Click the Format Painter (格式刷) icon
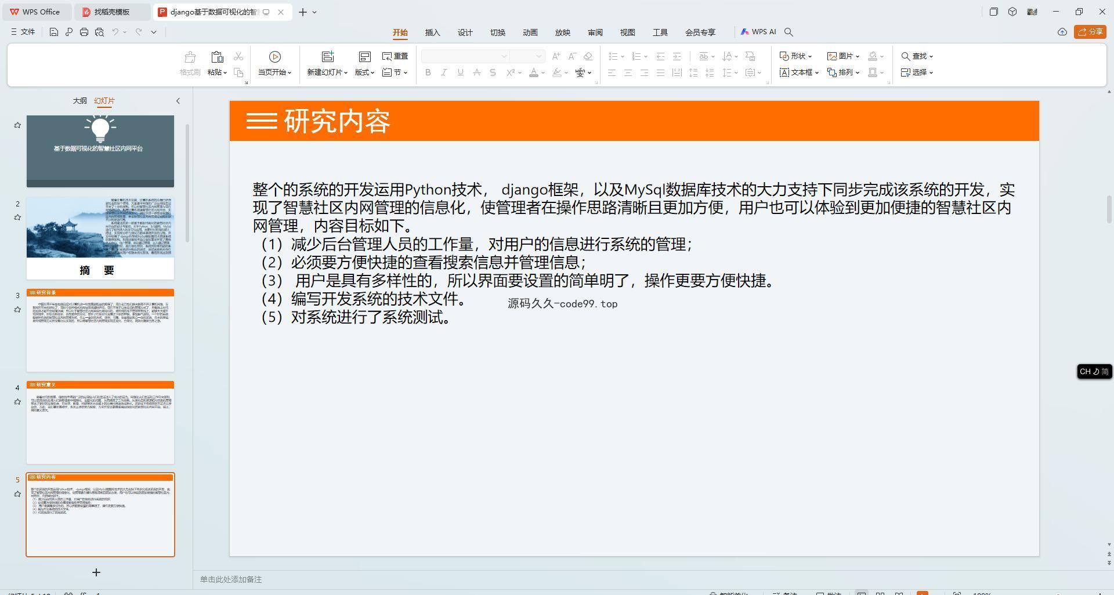The height and width of the screenshot is (595, 1114). coord(190,57)
